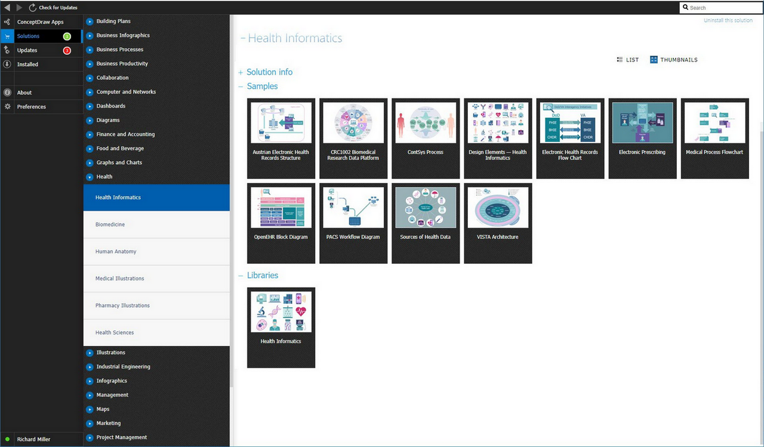Open the Electronic Prescribing sample

pos(642,138)
